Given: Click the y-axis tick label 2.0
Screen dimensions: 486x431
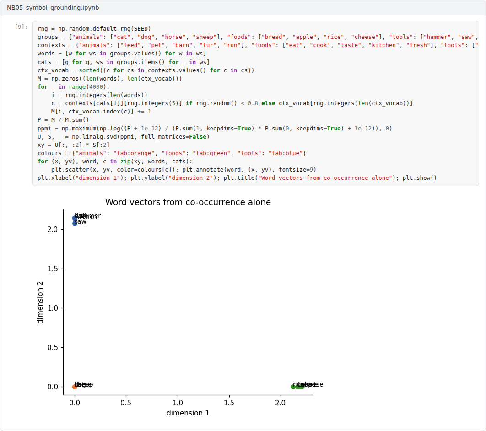Looking at the screenshot, I should pyautogui.click(x=52, y=229).
